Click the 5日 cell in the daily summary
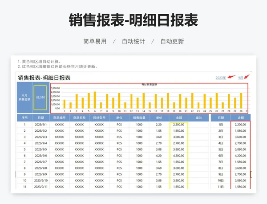The height and width of the screenshot is (204, 267). [x=221, y=149]
